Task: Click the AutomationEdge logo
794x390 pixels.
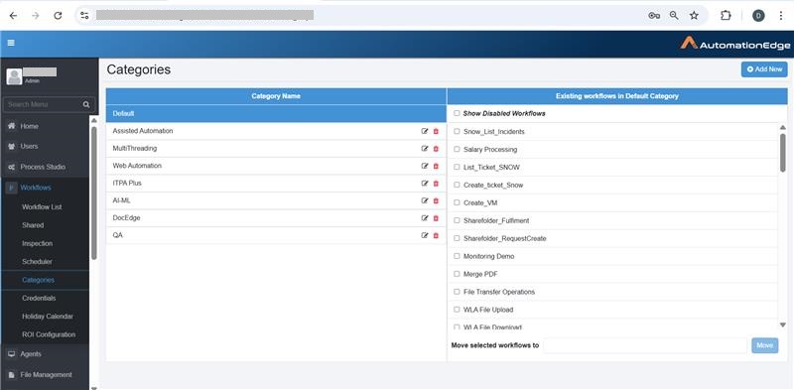Action: pos(734,44)
